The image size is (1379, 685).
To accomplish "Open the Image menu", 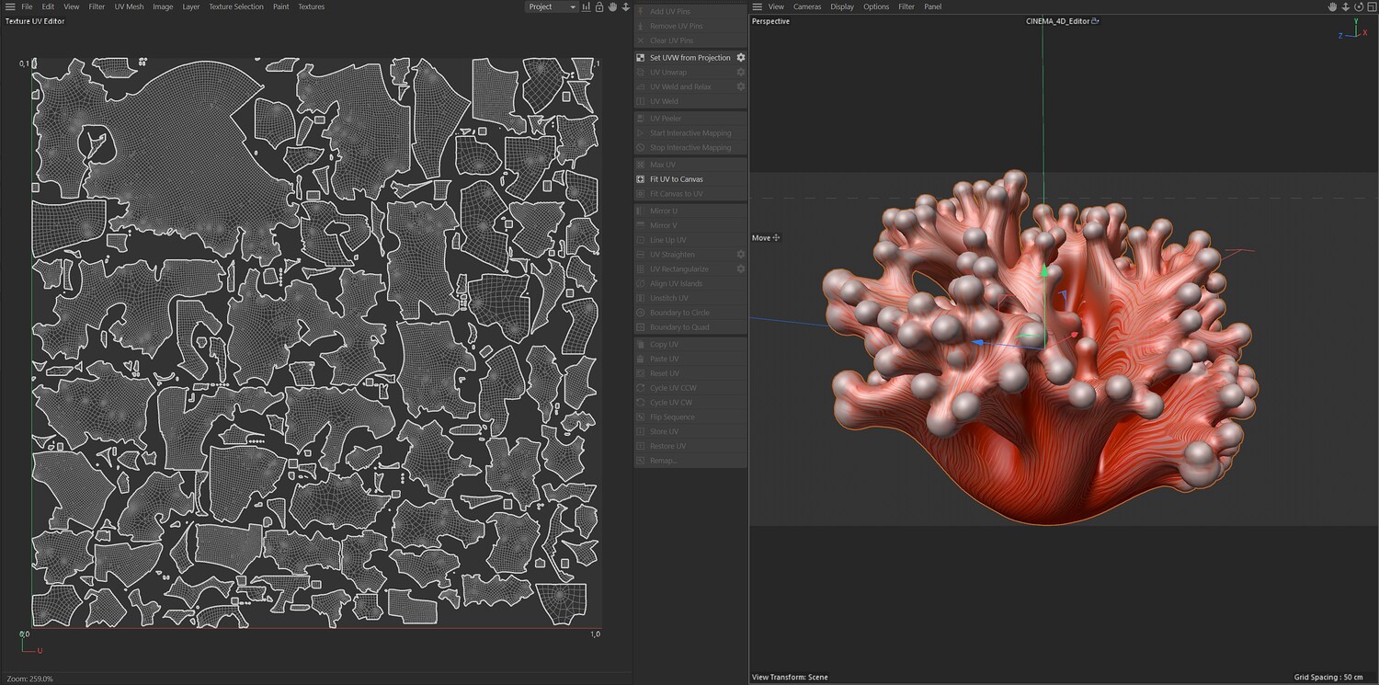I will tap(163, 6).
